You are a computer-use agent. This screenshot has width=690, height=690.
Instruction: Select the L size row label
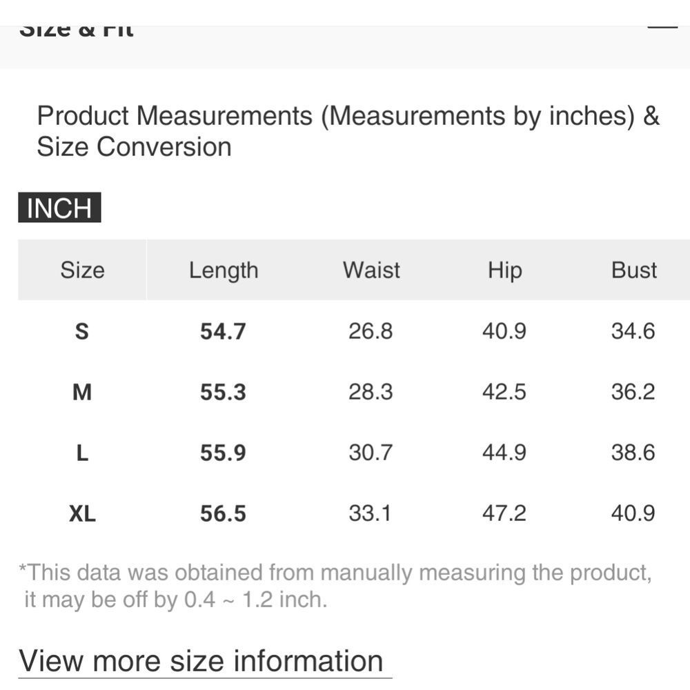[82, 453]
